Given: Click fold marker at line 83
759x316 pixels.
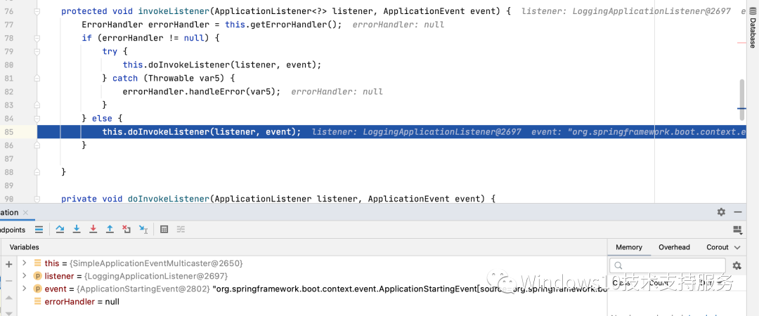Looking at the screenshot, I should [x=37, y=105].
